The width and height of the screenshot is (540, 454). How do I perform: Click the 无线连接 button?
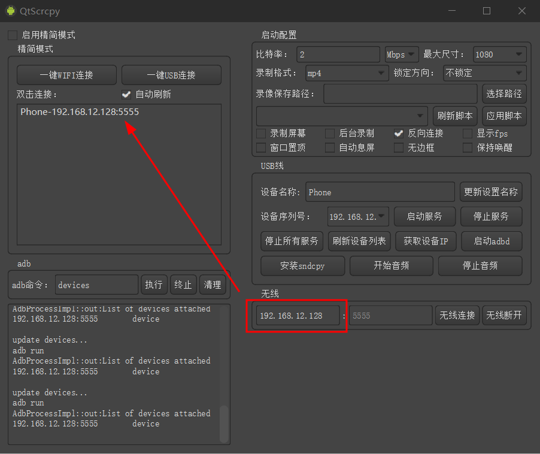click(x=457, y=316)
